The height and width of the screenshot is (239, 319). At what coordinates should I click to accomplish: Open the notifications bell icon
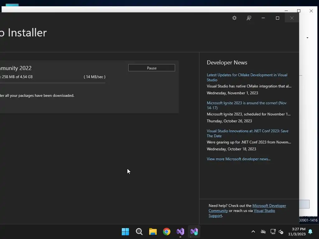point(311,232)
